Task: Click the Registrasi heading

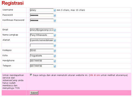Action: (13, 3)
